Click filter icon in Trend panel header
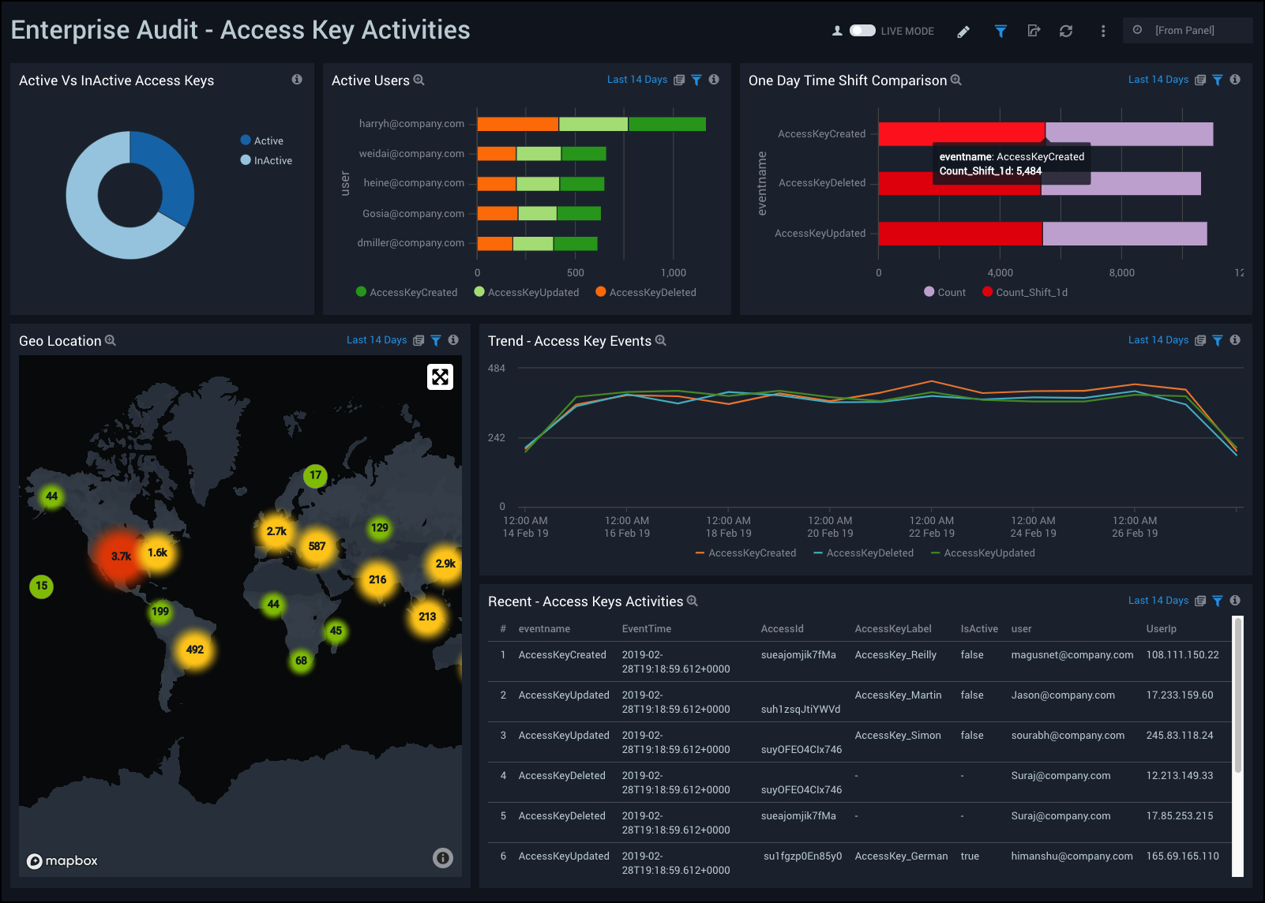 1218,341
